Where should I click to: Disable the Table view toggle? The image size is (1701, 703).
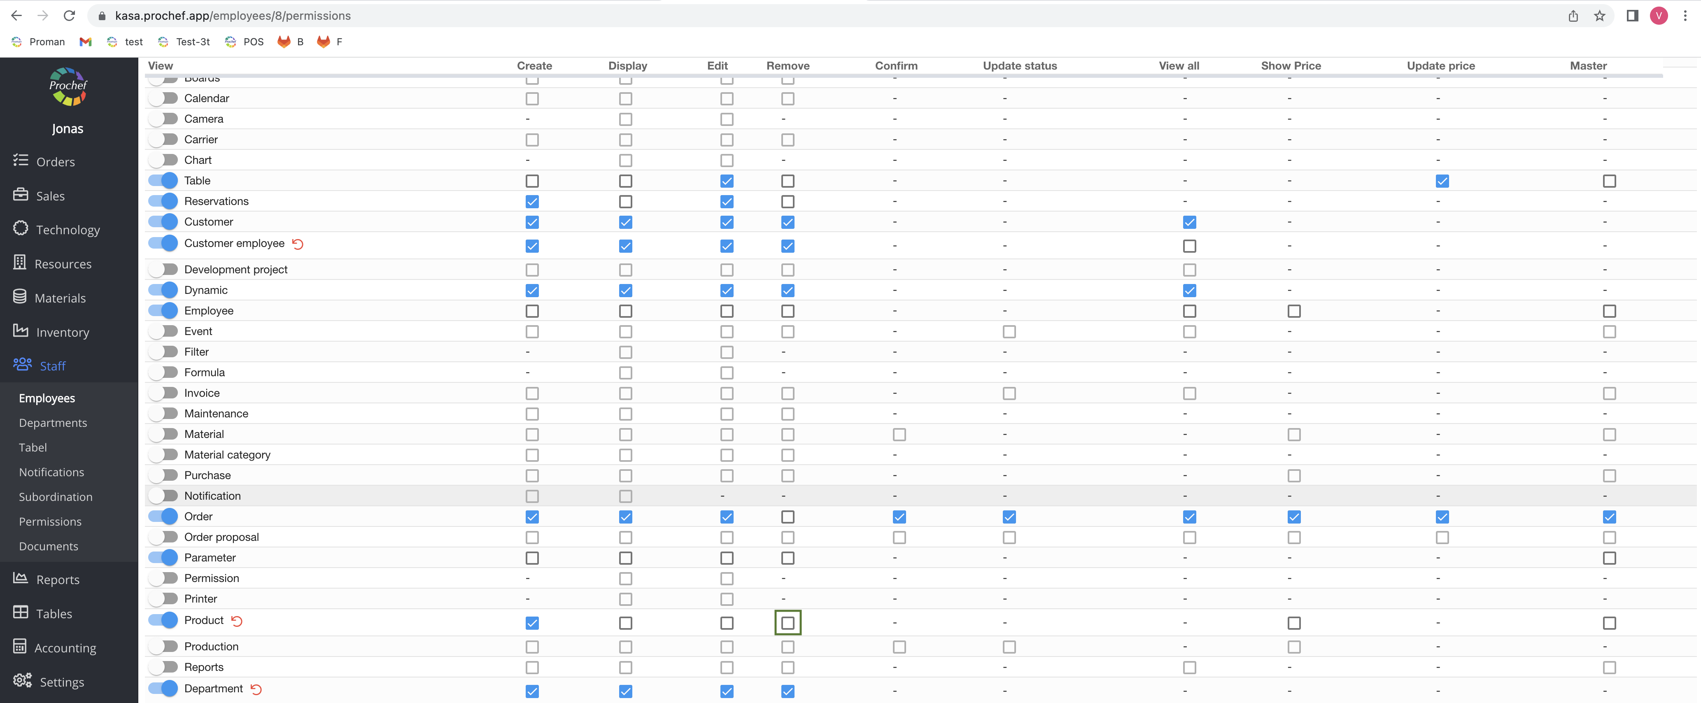pyautogui.click(x=163, y=181)
